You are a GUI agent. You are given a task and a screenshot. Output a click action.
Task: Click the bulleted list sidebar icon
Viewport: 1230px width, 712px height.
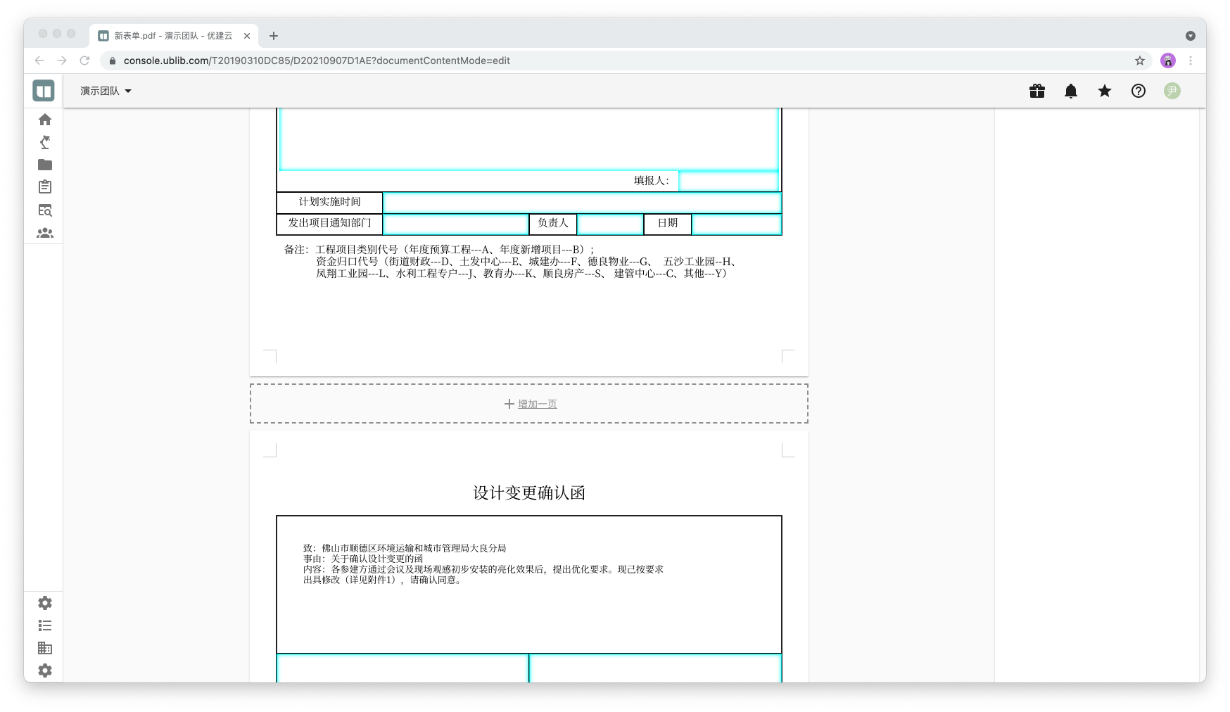[45, 625]
